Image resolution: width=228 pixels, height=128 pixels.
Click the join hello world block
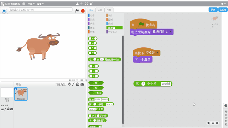point(98,100)
